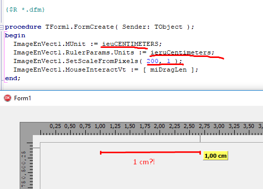263x189 pixels.
Task: Click TForm1.FormCreate in the procedure header
Action: coord(80,27)
